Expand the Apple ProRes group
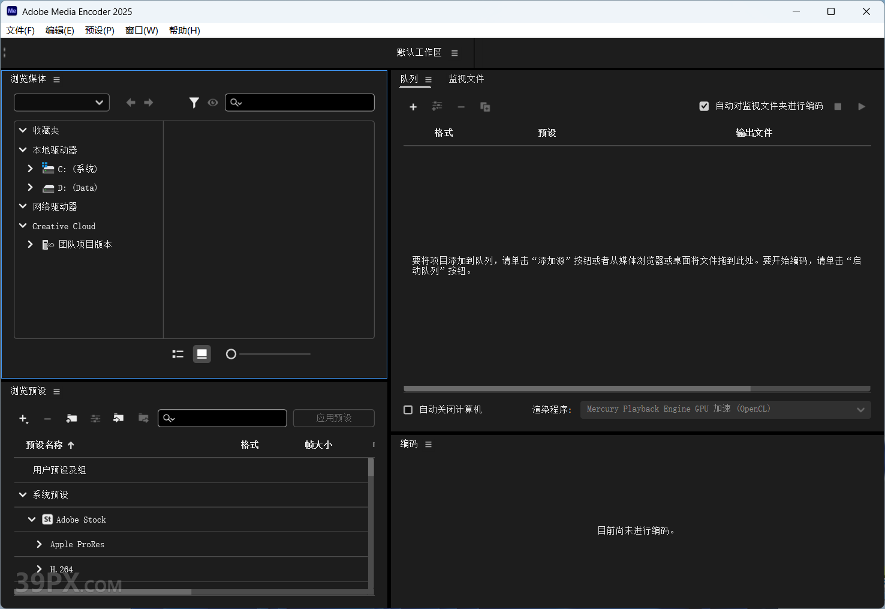This screenshot has height=609, width=885. click(39, 544)
